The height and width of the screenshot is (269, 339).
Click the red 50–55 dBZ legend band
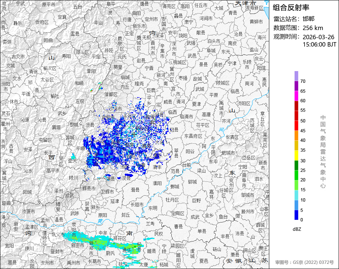[x=296, y=116]
